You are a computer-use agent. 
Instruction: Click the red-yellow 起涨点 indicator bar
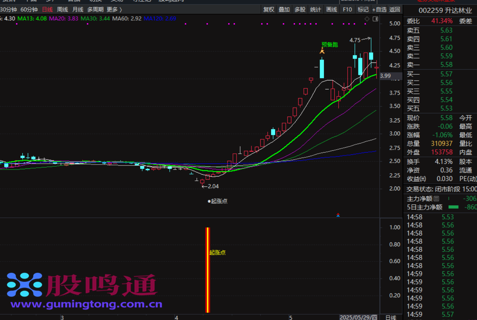pyautogui.click(x=207, y=270)
